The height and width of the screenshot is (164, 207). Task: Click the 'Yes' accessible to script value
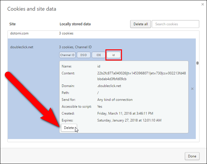pyautogui.click(x=100, y=107)
